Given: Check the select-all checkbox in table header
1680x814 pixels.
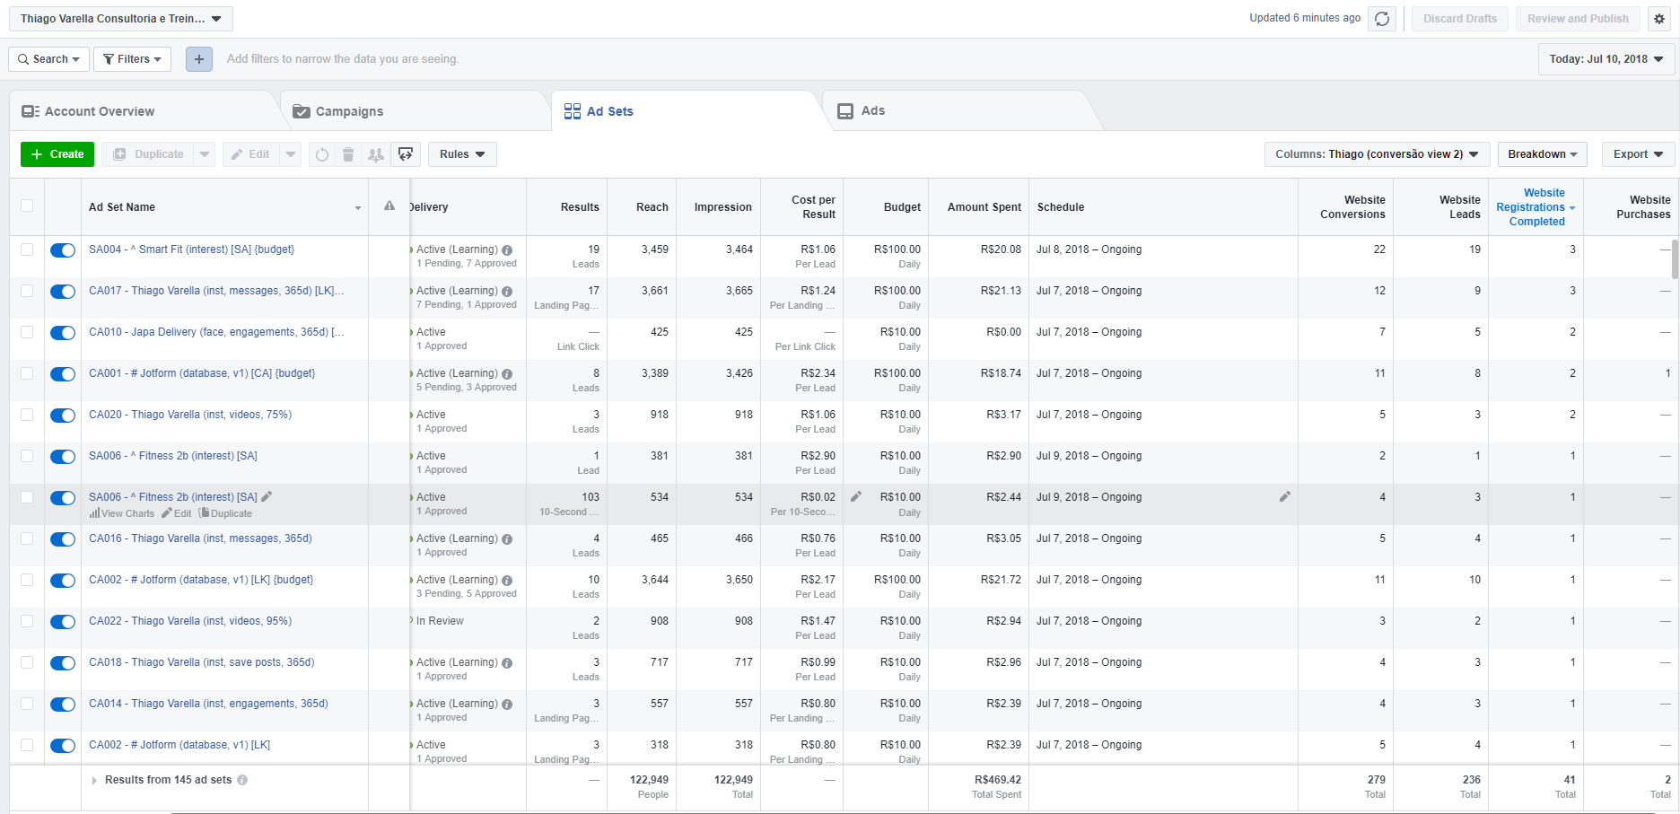Looking at the screenshot, I should (27, 206).
